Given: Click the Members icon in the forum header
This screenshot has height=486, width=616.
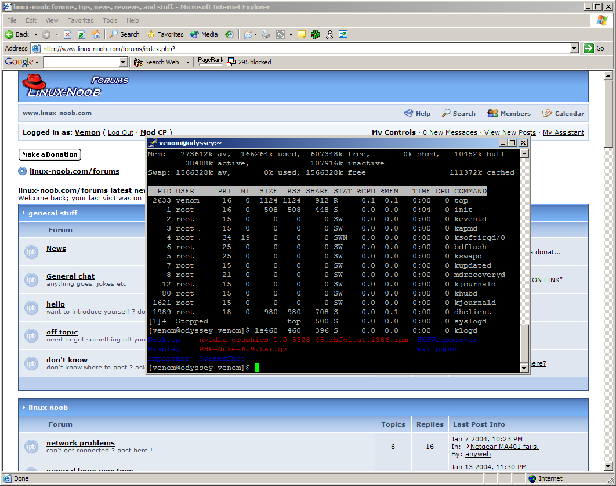Looking at the screenshot, I should coord(492,113).
